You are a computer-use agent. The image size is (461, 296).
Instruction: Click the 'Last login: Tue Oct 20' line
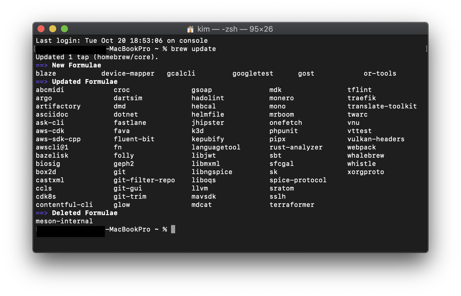pos(122,41)
